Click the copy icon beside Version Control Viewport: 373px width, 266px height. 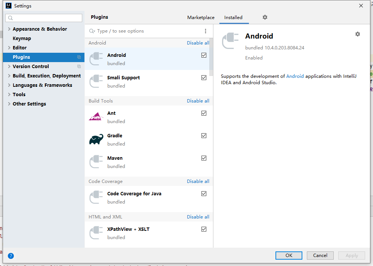[x=79, y=67]
